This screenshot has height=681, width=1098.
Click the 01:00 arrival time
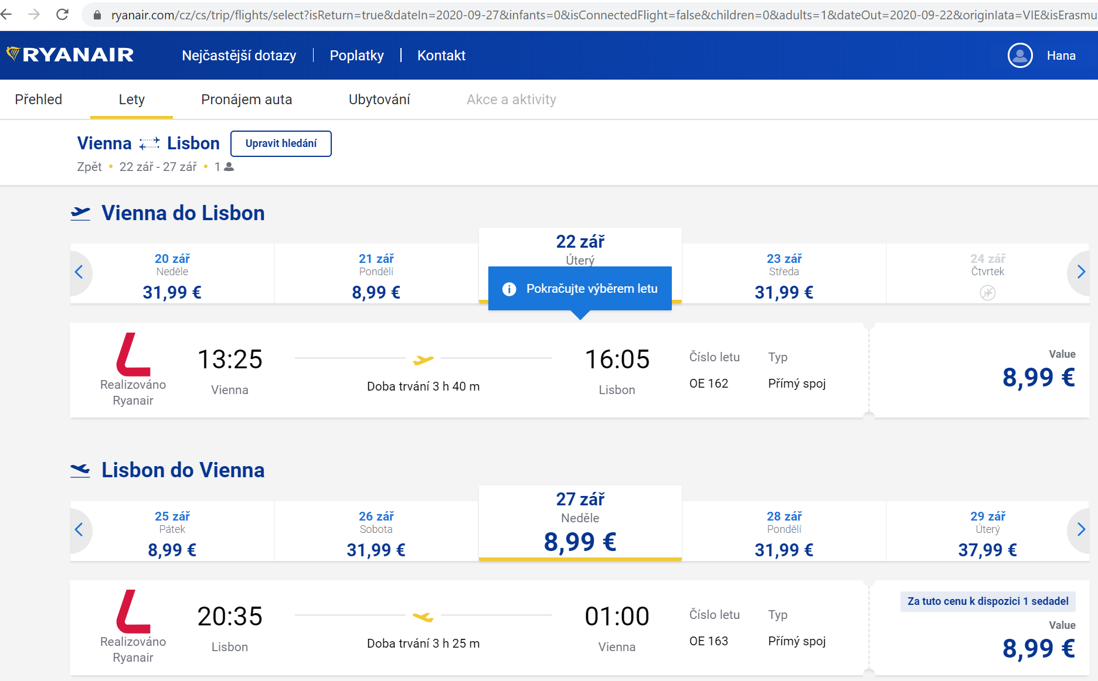(617, 616)
